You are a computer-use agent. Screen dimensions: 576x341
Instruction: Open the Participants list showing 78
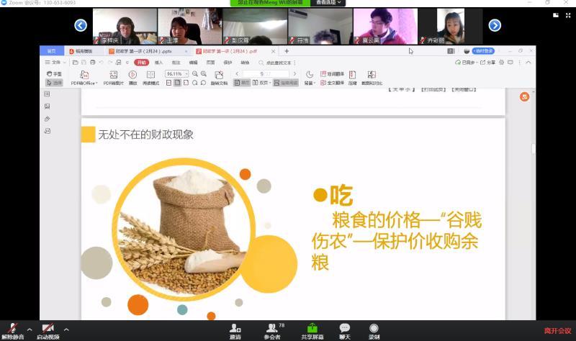pyautogui.click(x=273, y=331)
